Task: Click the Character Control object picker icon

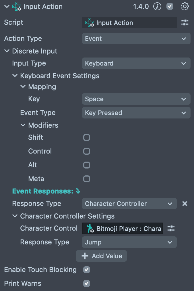Action: point(171,228)
